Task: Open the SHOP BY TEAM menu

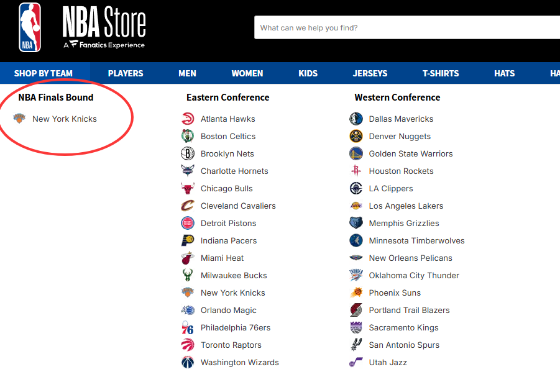Action: (44, 73)
